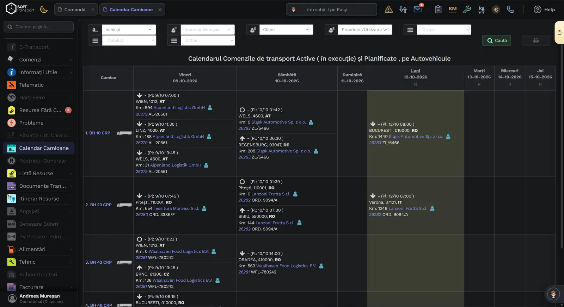The height and width of the screenshot is (307, 564).
Task: Open Listă Resurse sidebar item
Action: click(x=39, y=173)
